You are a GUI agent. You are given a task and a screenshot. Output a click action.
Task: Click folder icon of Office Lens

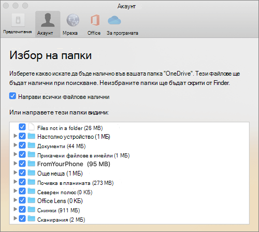[32, 200]
